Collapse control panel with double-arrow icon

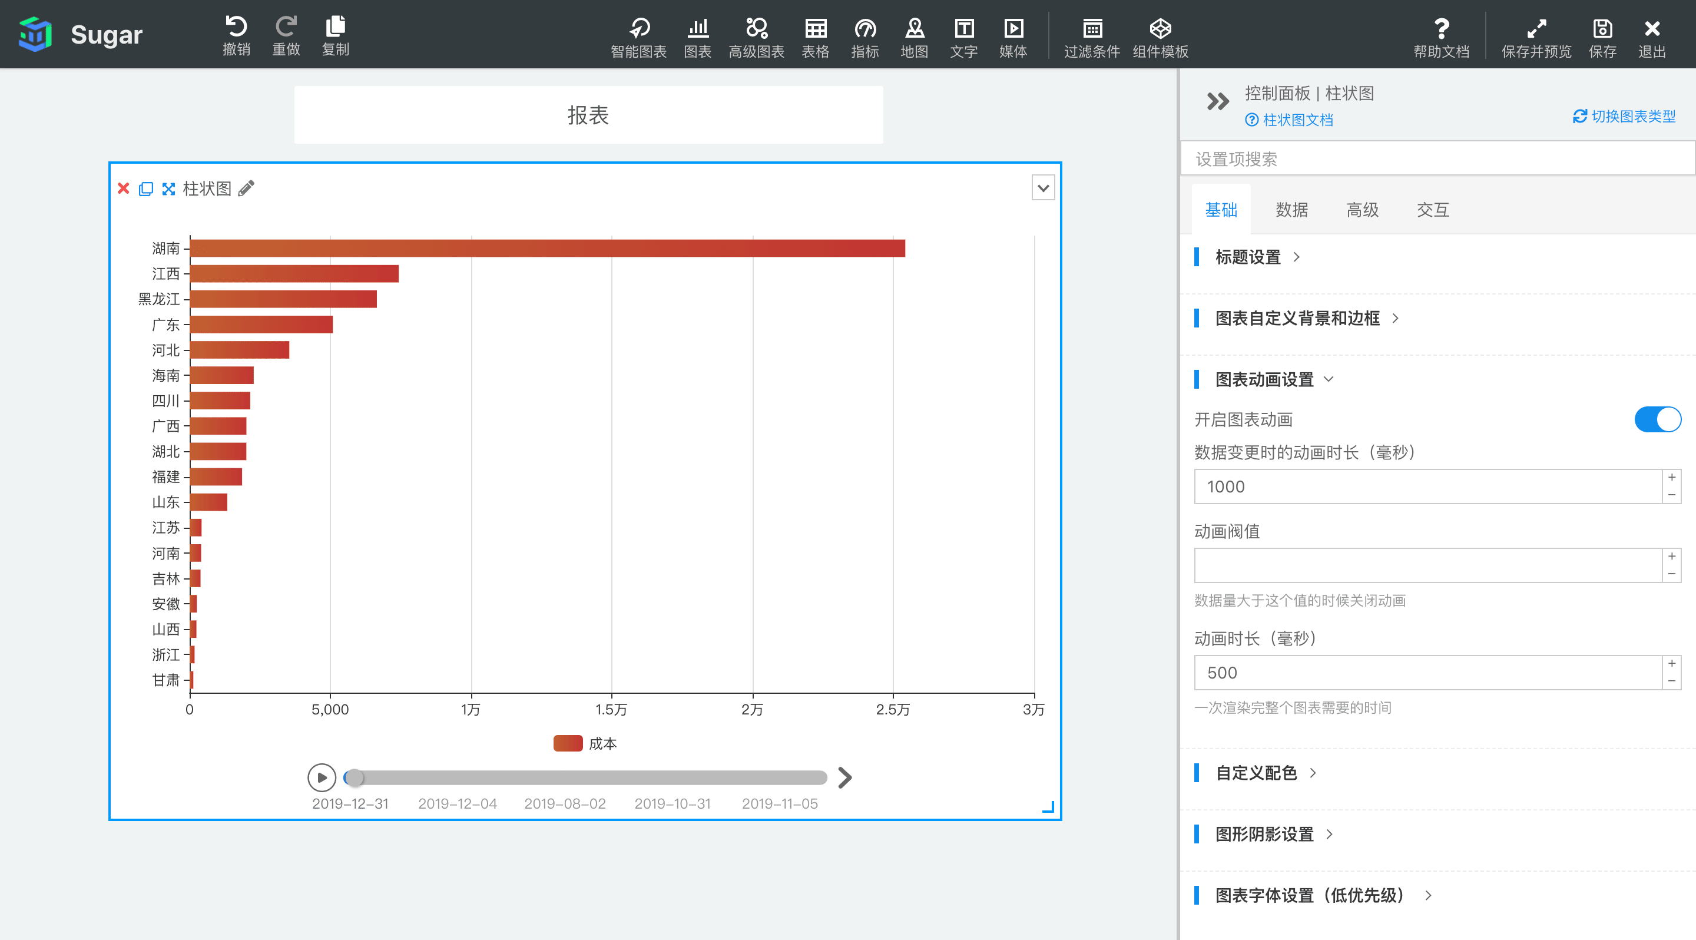click(1217, 101)
